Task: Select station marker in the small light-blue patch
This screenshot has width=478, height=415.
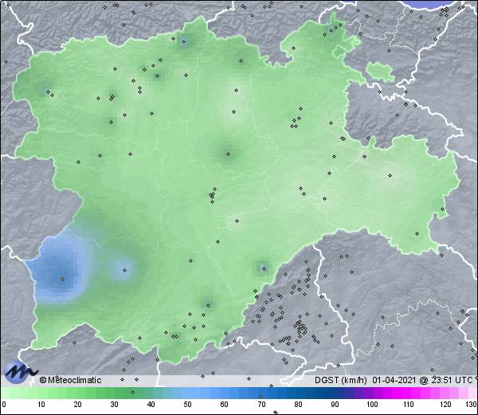Action: pos(124,270)
